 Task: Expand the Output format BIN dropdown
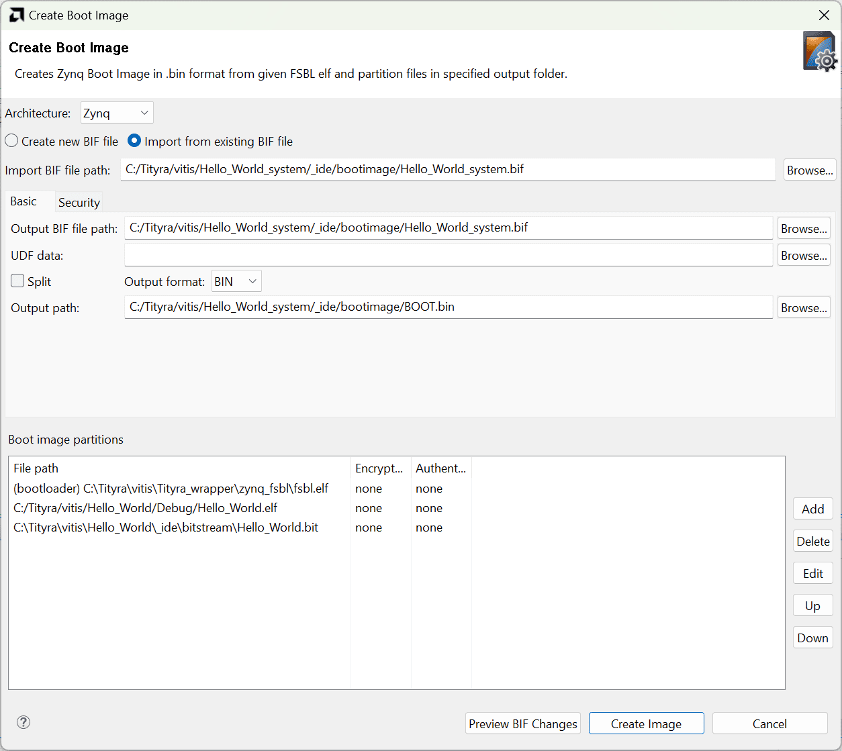click(236, 281)
